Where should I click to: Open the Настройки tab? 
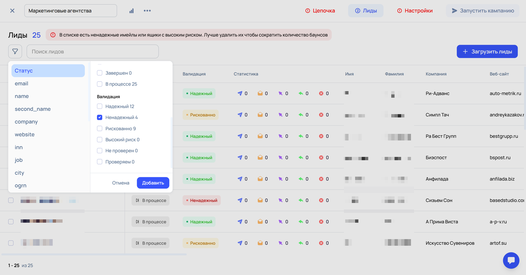tap(415, 11)
